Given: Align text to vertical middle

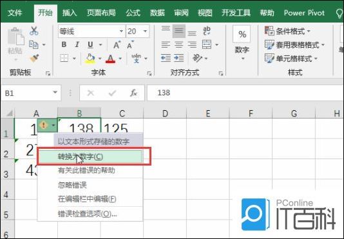Looking at the screenshot, I should coord(179,31).
